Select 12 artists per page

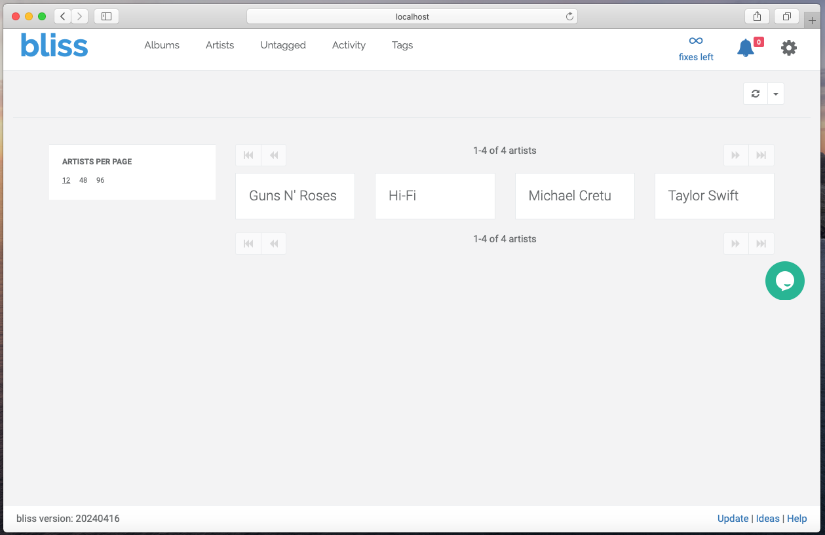tap(66, 180)
